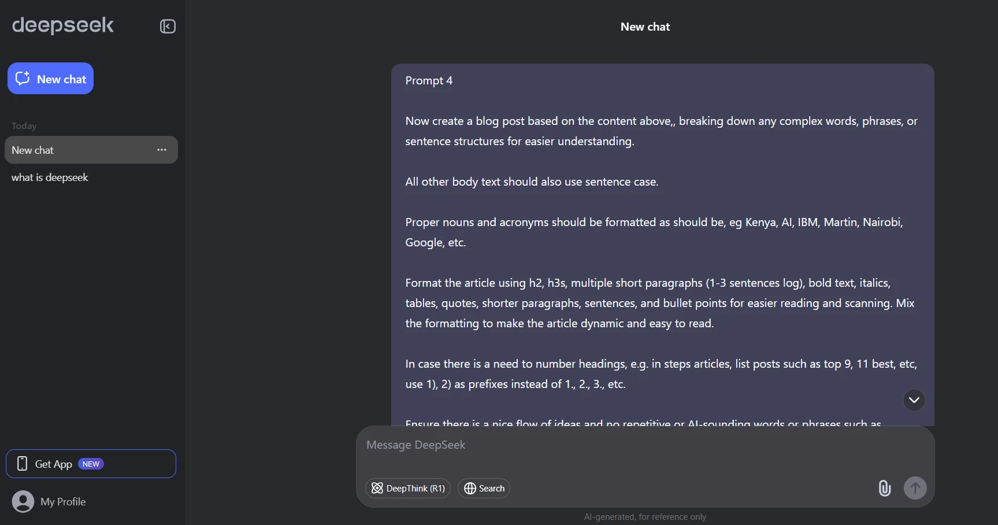Jump to the bottom with the down-chevron button

[914, 400]
